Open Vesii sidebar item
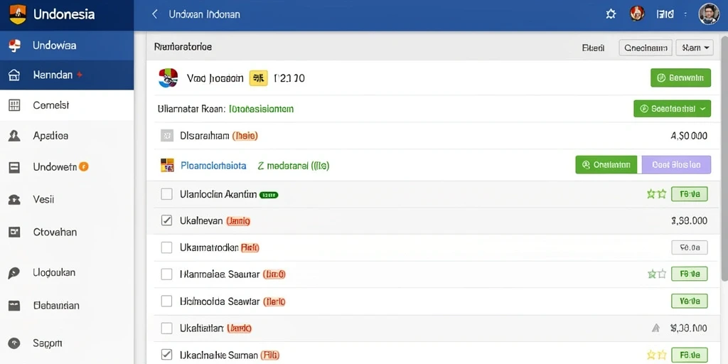728x364 pixels. 67,200
